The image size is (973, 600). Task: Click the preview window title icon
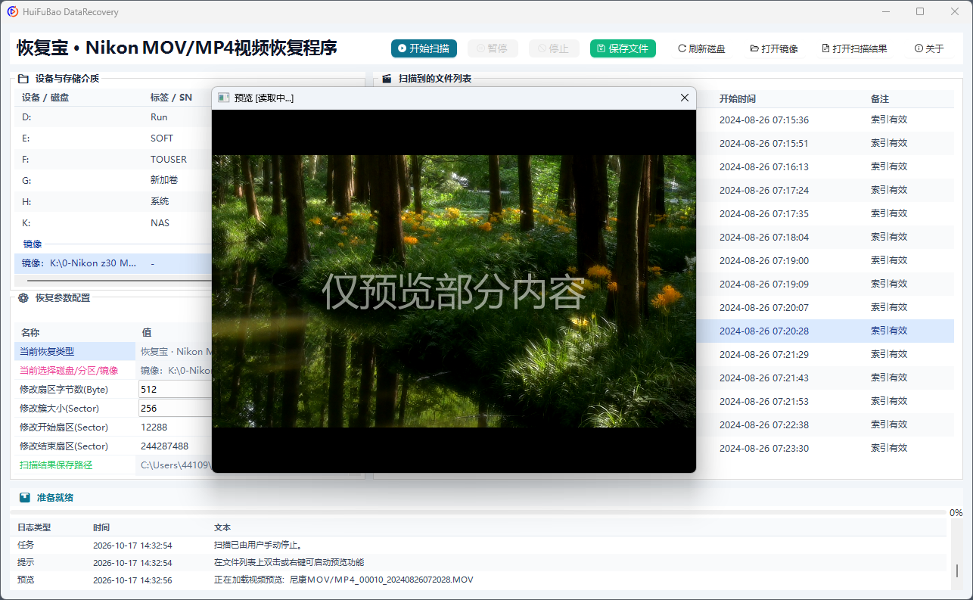click(223, 98)
